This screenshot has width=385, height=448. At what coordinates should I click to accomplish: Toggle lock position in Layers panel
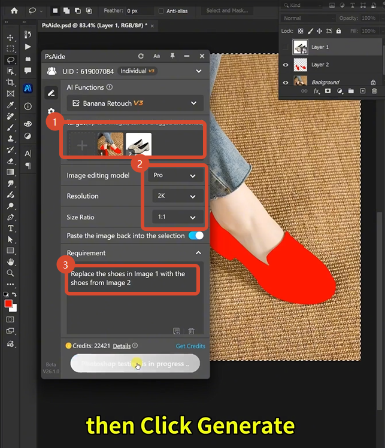pos(320,31)
